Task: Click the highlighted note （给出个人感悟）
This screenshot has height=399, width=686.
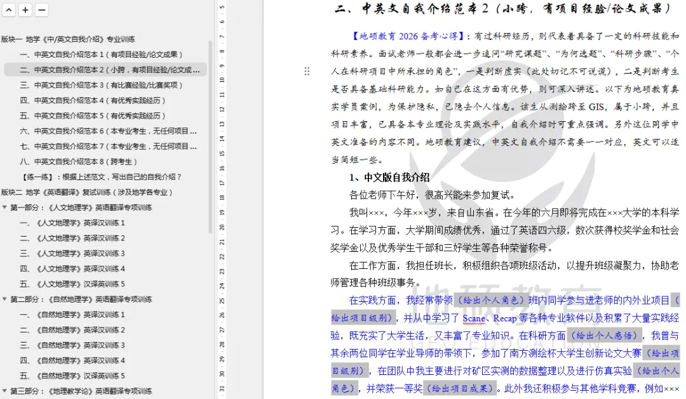Action: [605, 336]
